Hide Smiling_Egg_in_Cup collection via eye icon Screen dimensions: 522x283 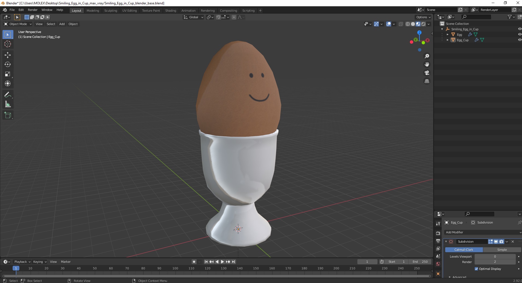pos(520,29)
